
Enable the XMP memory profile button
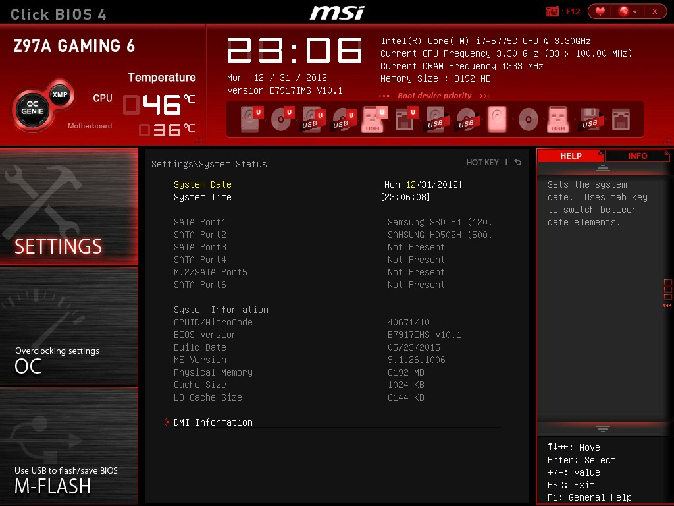click(x=60, y=94)
